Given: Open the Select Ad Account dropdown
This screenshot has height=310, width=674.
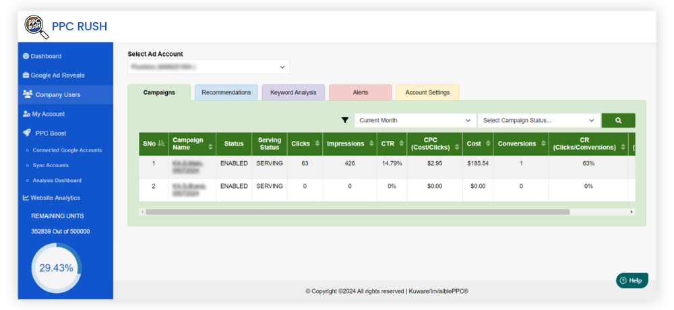Looking at the screenshot, I should pyautogui.click(x=208, y=67).
